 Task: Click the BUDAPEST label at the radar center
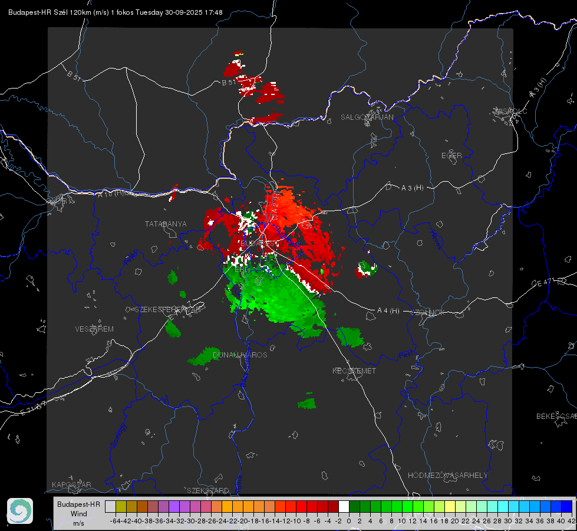[258, 244]
